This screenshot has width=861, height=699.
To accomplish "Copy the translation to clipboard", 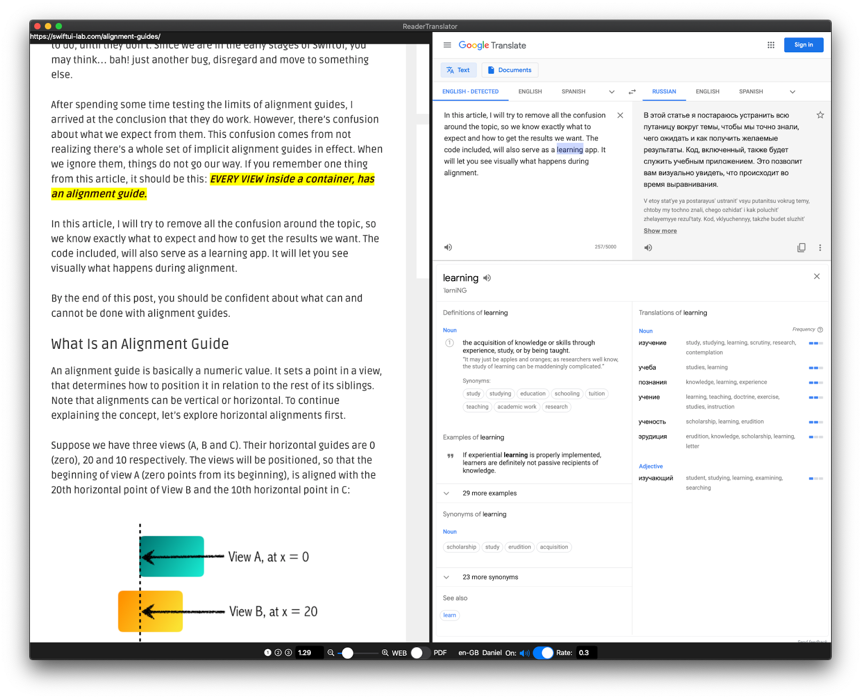I will click(801, 247).
